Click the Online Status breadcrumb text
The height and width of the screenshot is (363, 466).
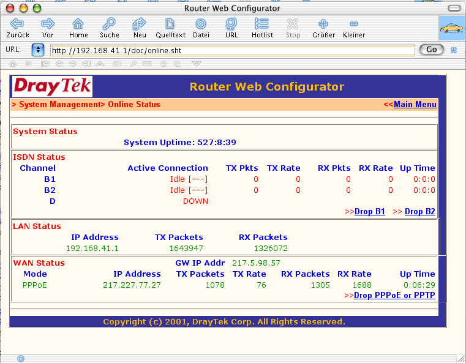[x=133, y=104]
